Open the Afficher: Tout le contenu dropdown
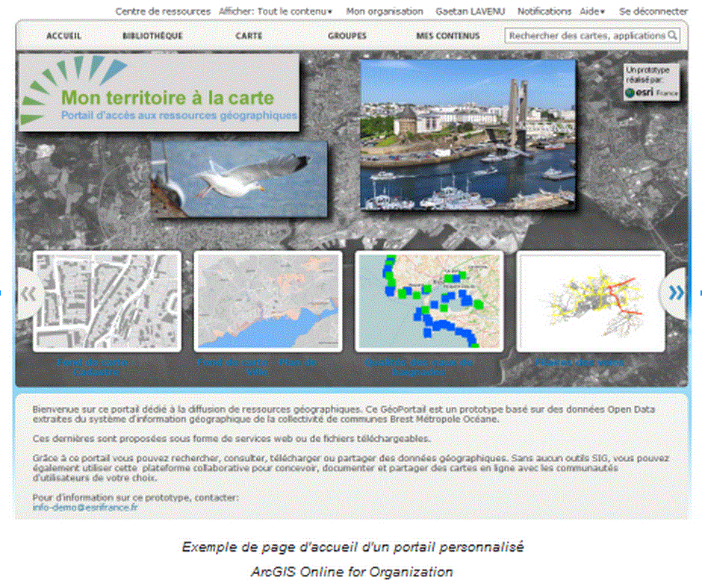702x583 pixels. [276, 12]
